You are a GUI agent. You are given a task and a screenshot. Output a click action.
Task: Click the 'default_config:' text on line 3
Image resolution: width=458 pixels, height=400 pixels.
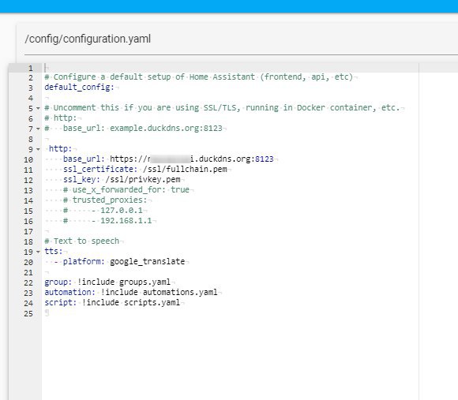pyautogui.click(x=79, y=88)
